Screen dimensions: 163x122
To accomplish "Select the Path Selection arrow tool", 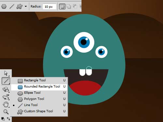I will [x=6, y=73].
